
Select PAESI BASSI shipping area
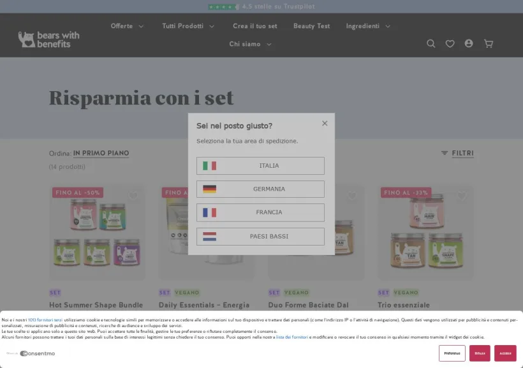260,237
